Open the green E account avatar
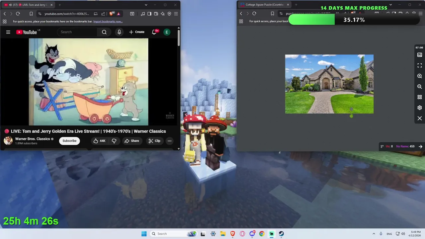 pos(167,32)
